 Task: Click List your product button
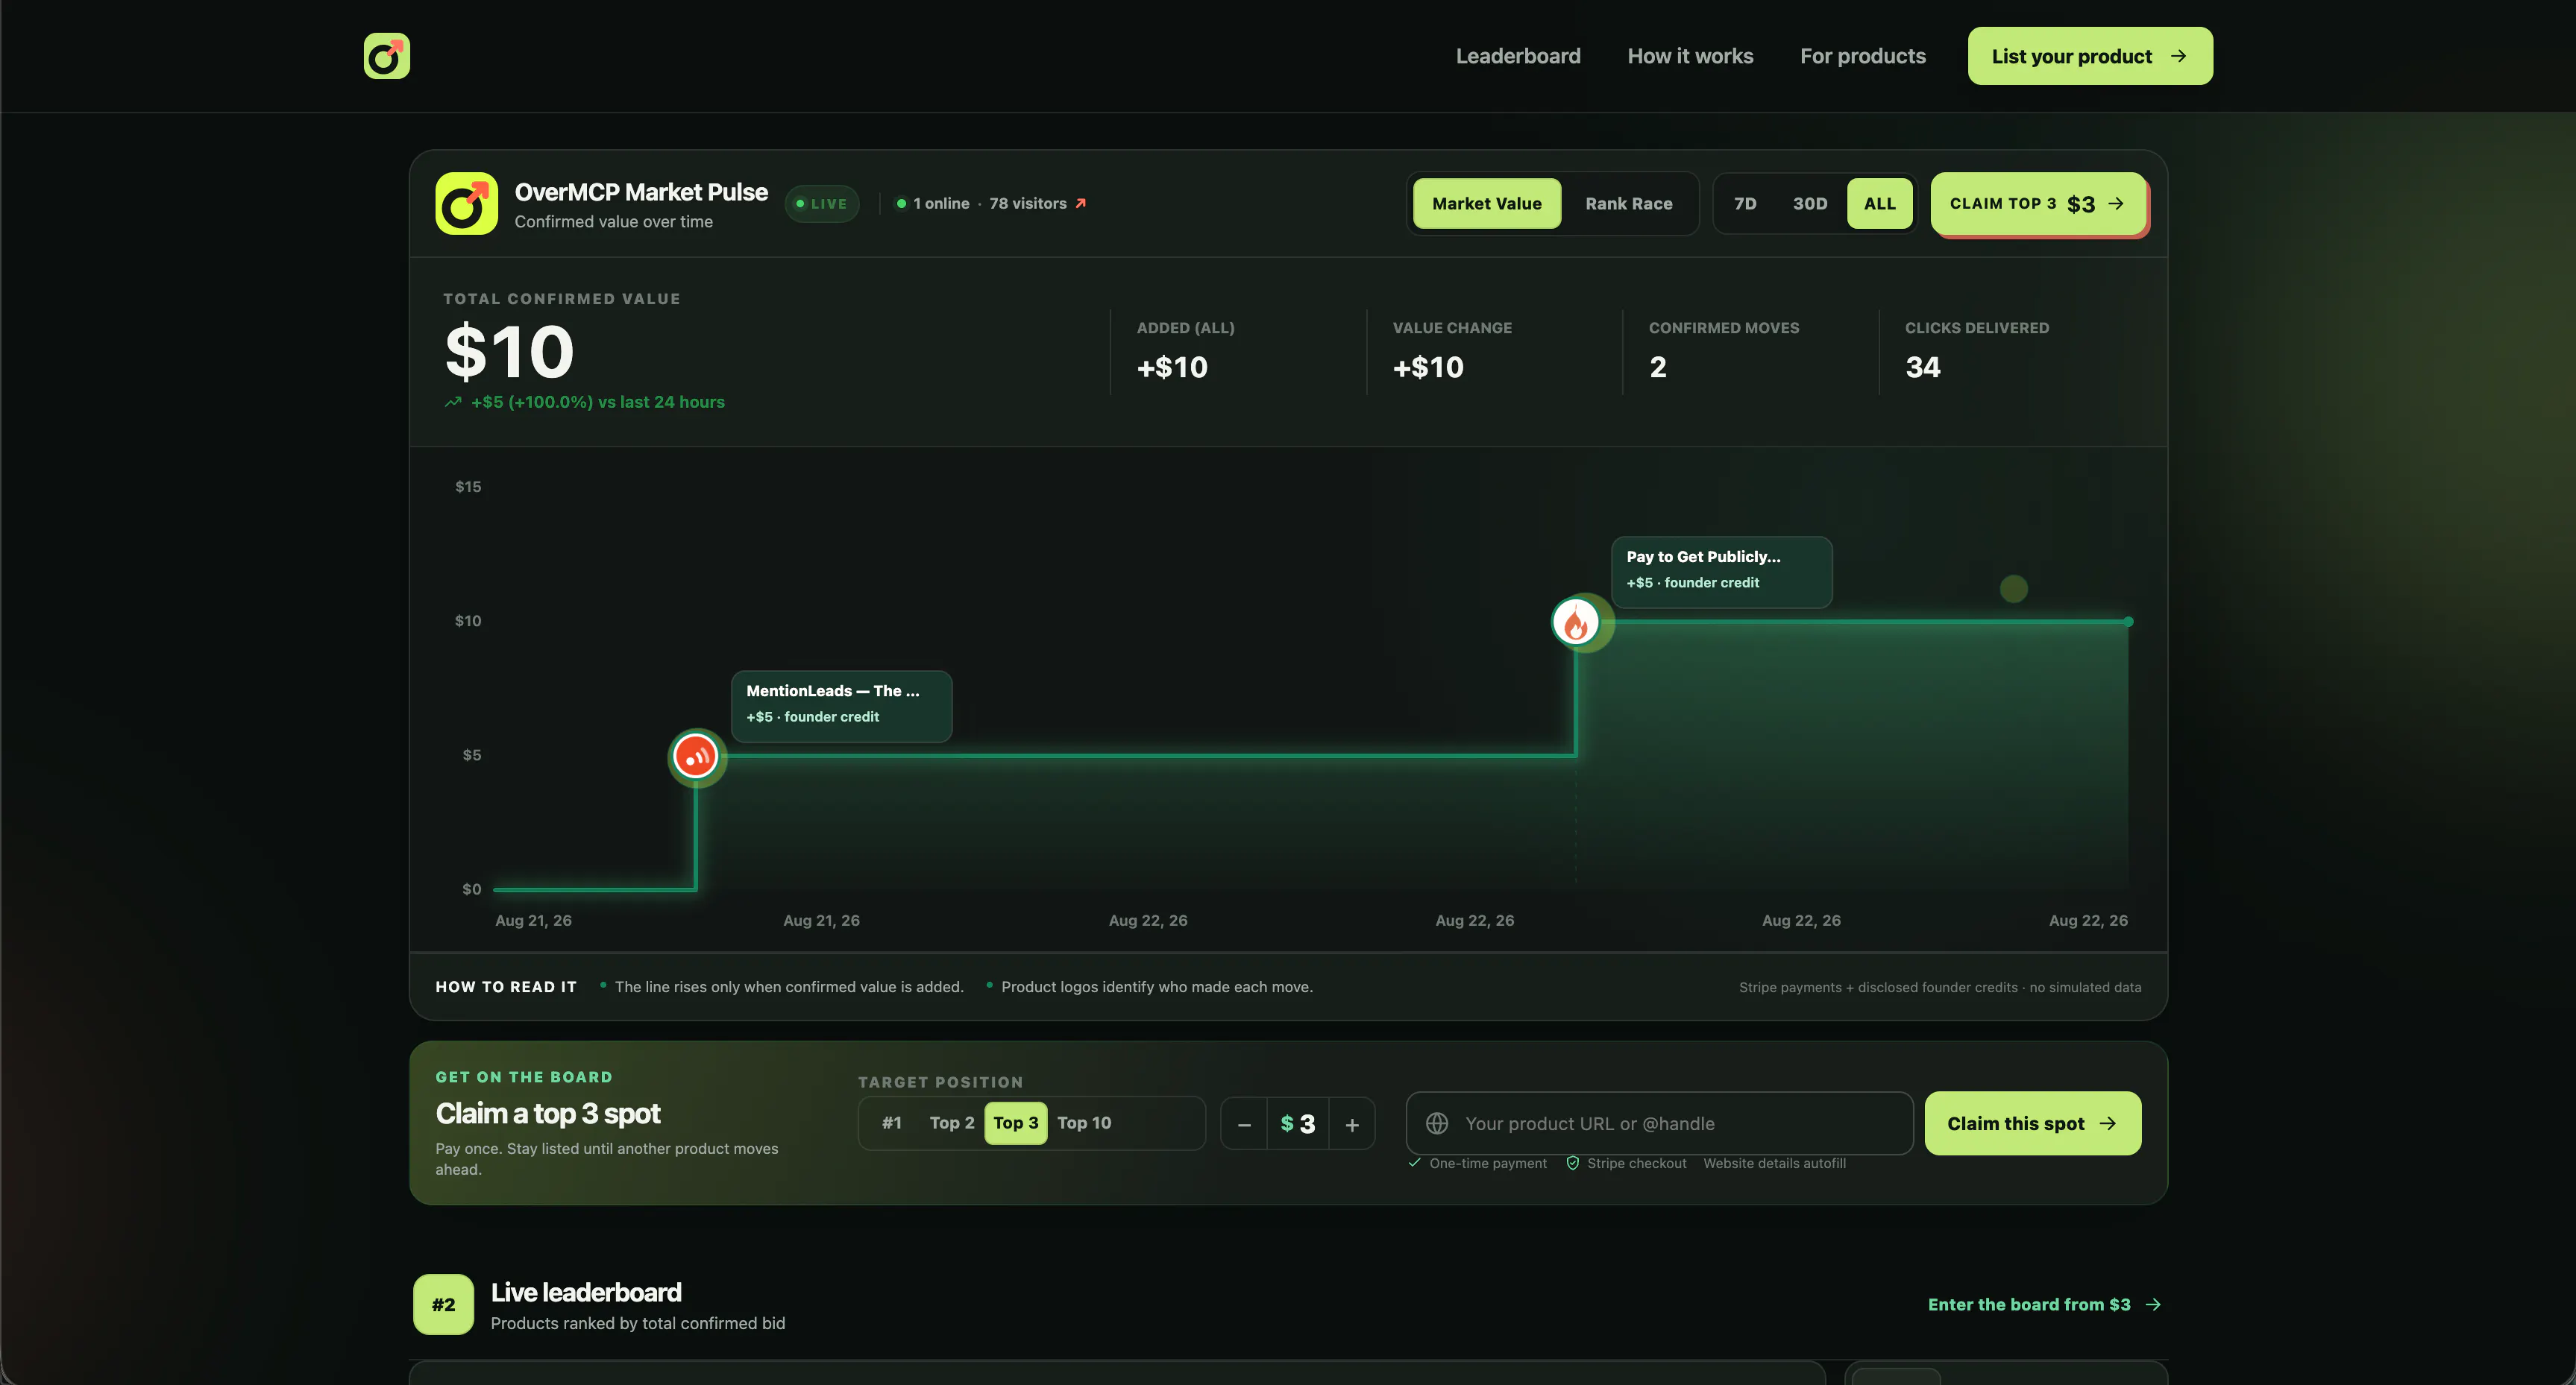pos(2089,56)
